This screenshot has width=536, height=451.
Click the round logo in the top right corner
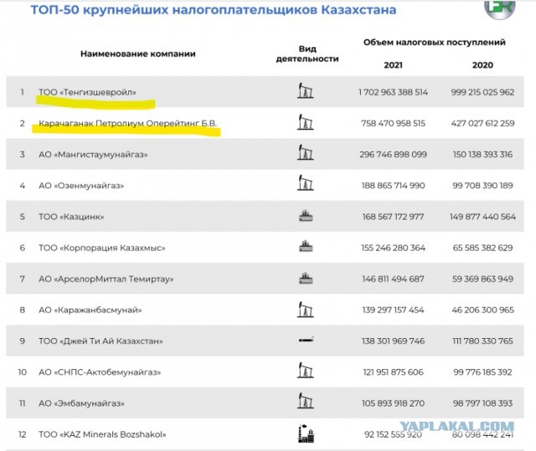(500, 8)
